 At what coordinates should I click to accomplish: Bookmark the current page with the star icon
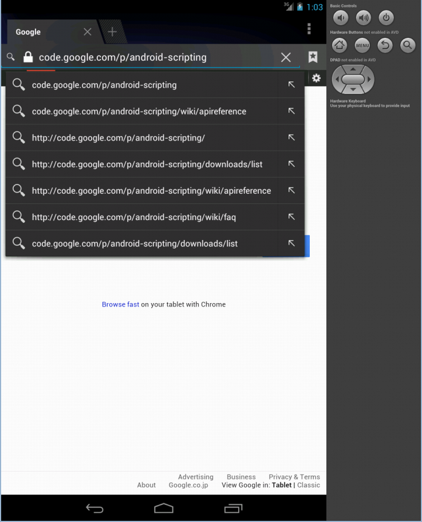[x=313, y=57]
